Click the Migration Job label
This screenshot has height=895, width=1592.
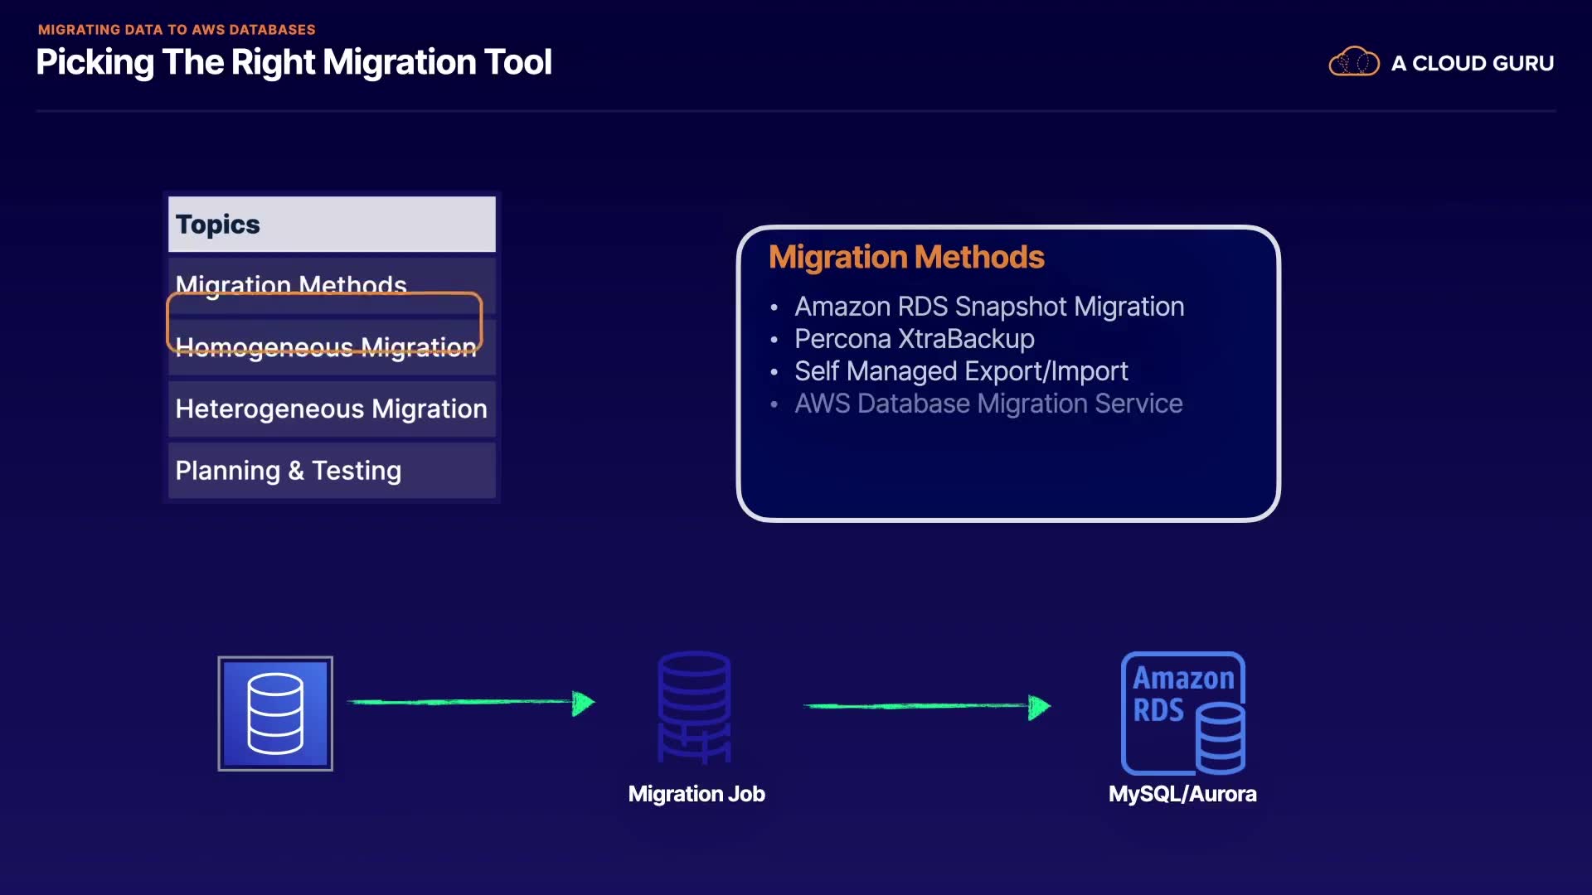(x=696, y=794)
